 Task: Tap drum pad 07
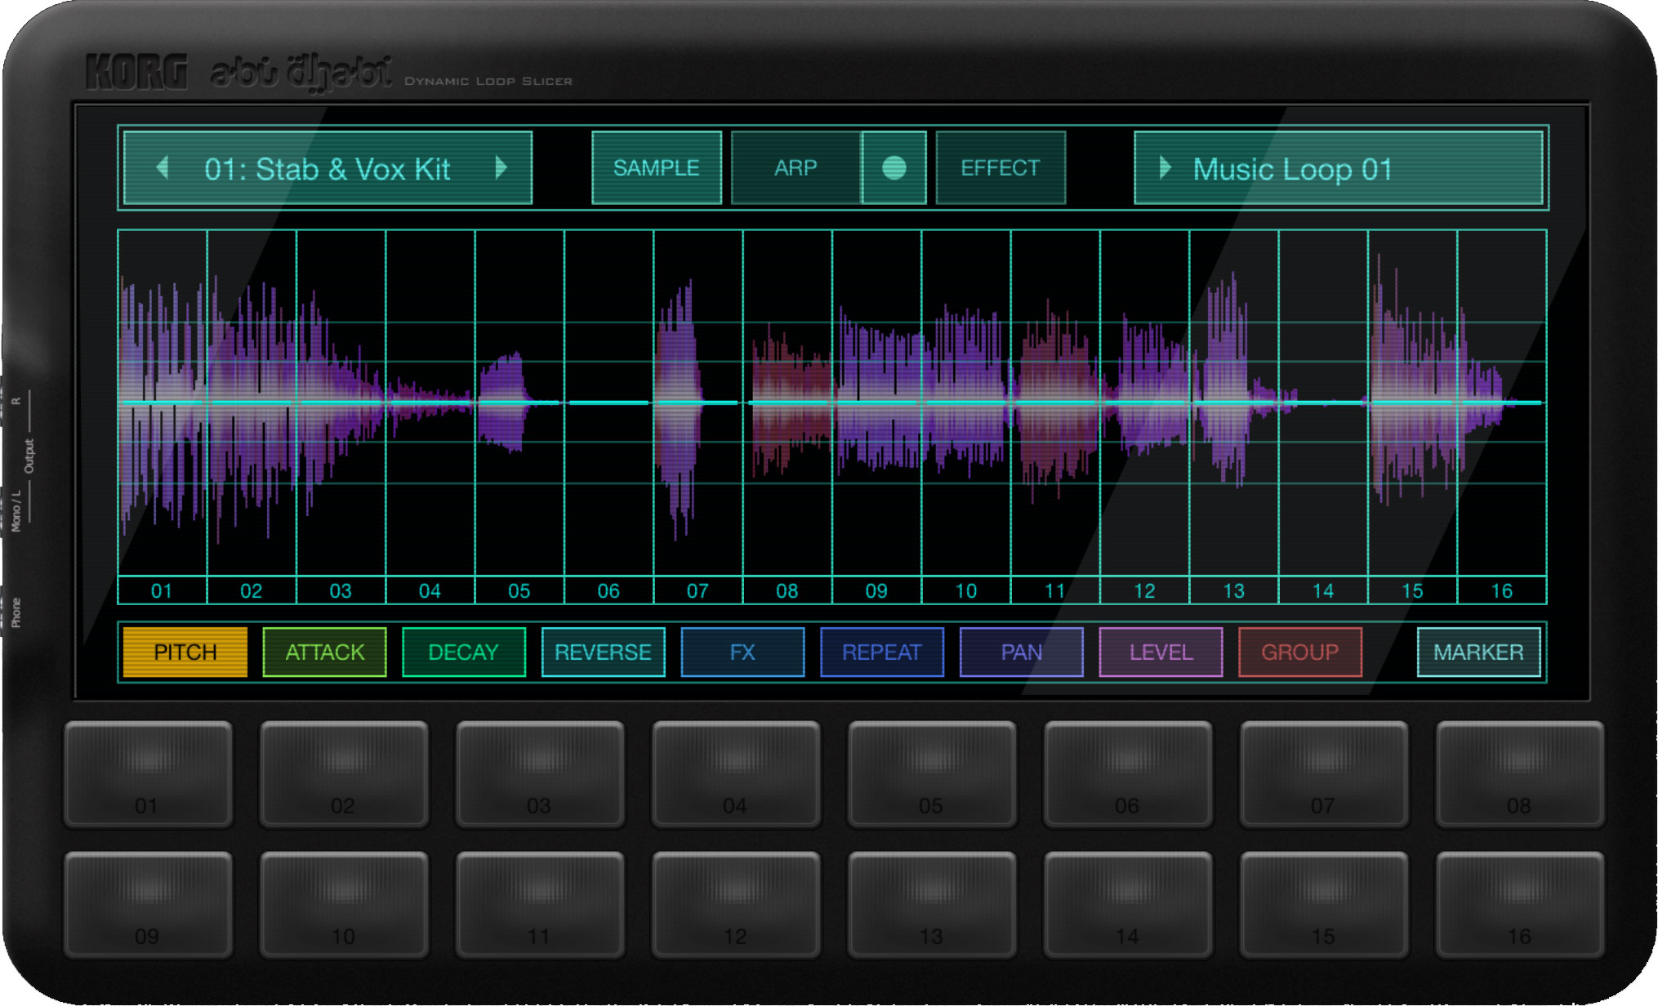click(x=1324, y=773)
